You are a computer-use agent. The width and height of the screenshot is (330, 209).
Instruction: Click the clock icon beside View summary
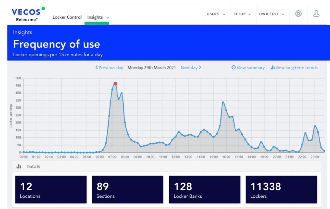click(x=234, y=68)
